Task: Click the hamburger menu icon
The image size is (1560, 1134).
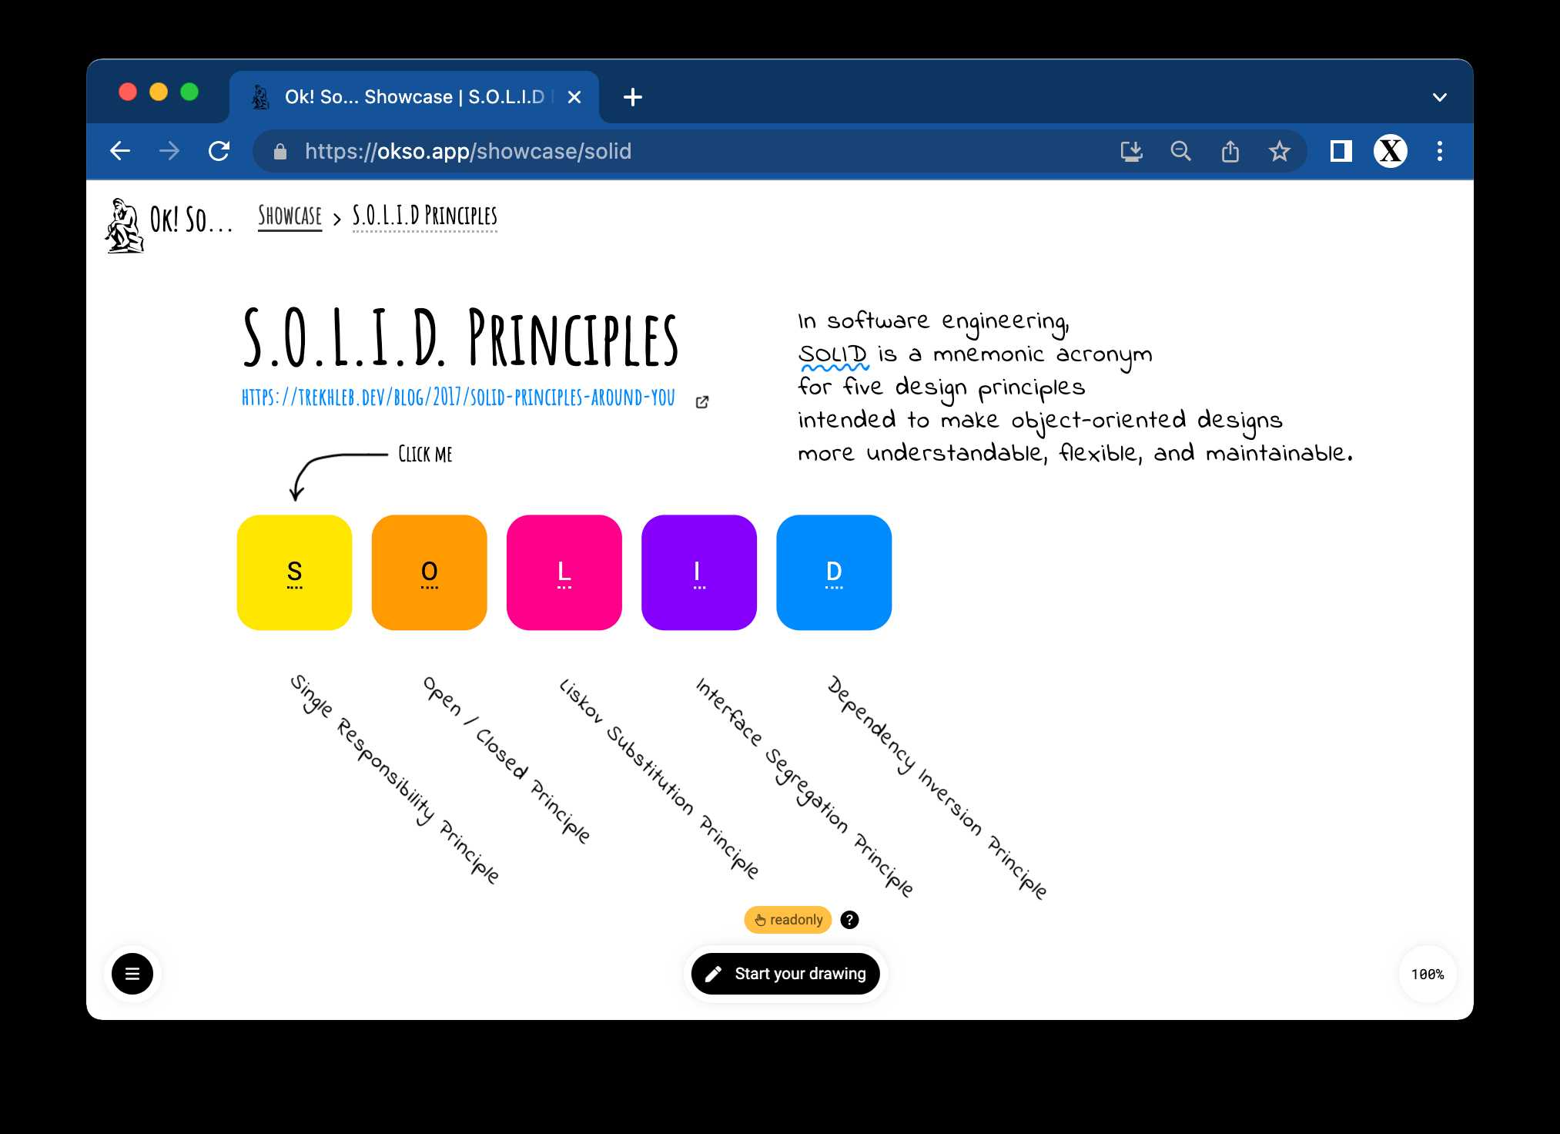Action: tap(135, 973)
